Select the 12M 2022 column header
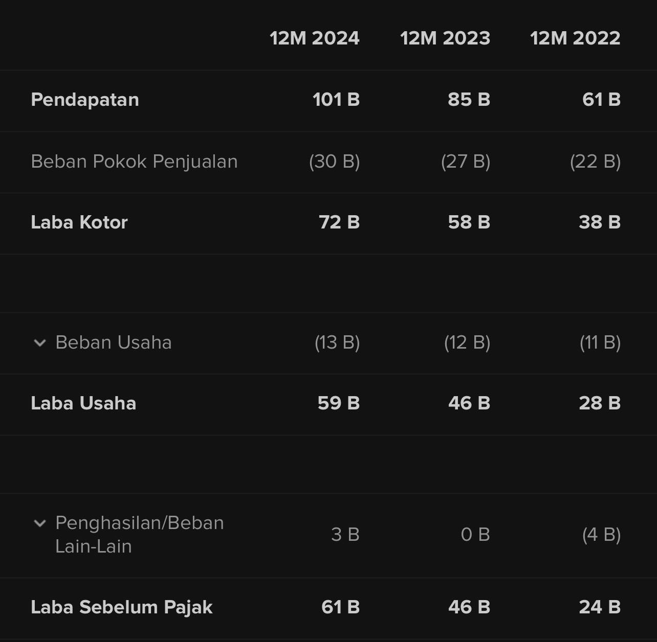Image resolution: width=657 pixels, height=642 pixels. coord(575,38)
